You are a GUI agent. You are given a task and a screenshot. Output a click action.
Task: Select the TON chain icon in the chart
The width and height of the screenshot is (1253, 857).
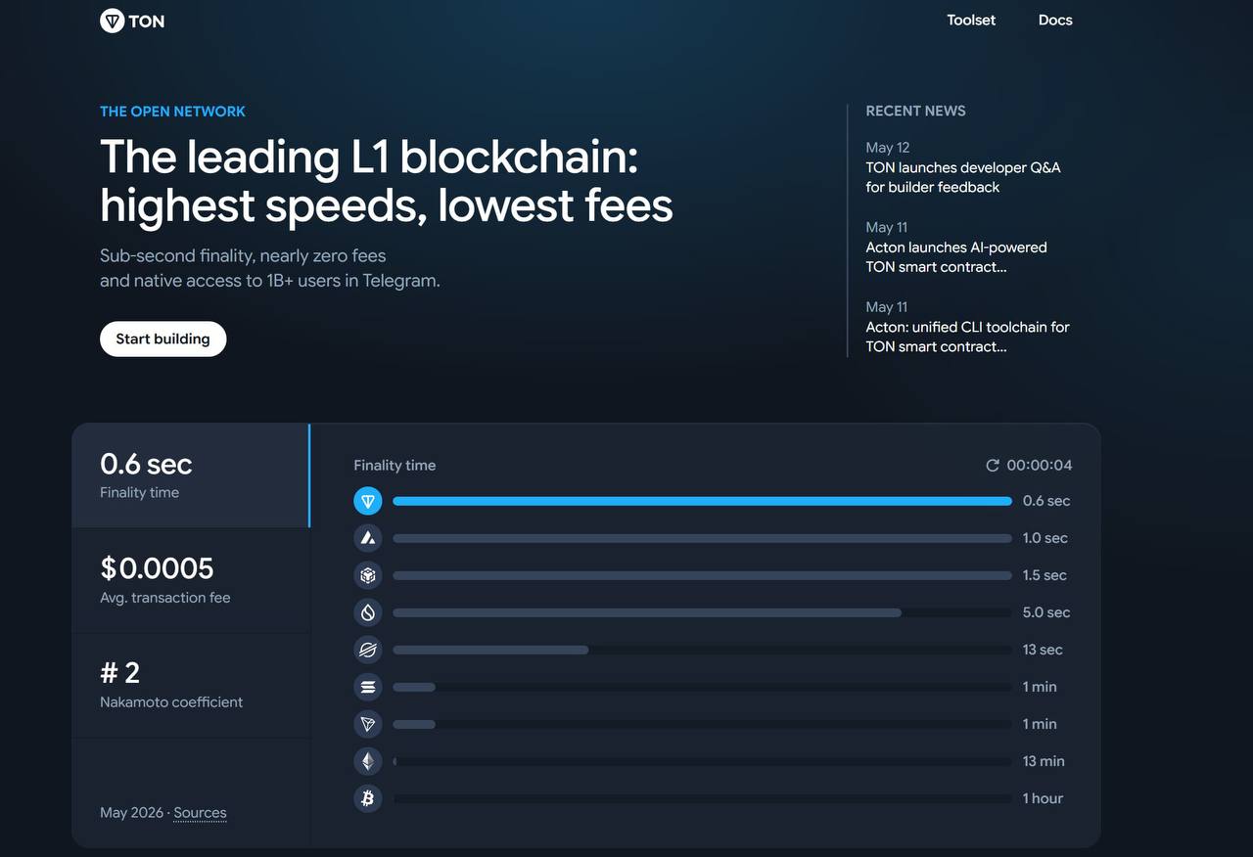tap(368, 501)
